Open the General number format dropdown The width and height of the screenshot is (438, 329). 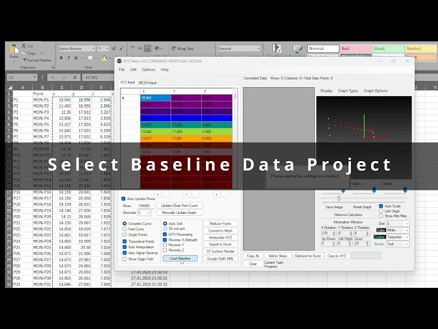258,49
